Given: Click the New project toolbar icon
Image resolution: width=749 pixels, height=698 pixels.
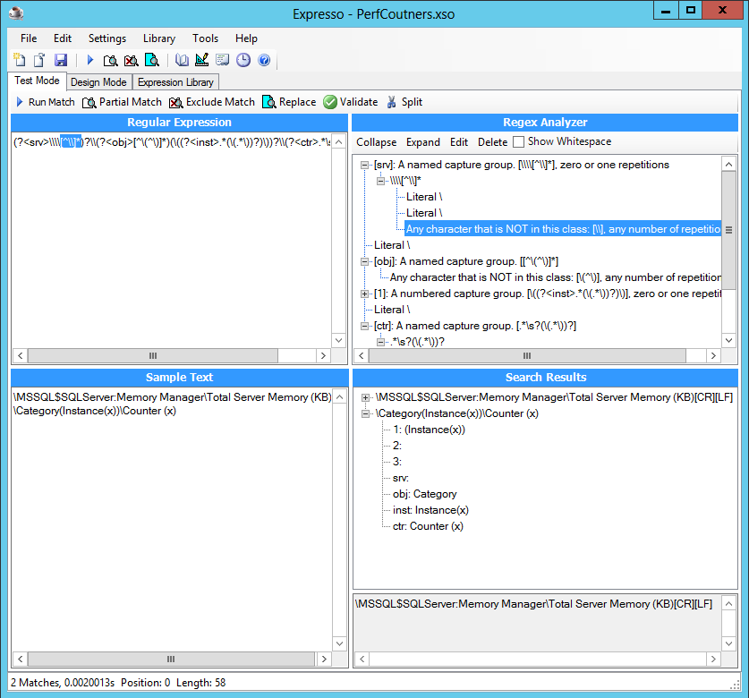Looking at the screenshot, I should (19, 60).
